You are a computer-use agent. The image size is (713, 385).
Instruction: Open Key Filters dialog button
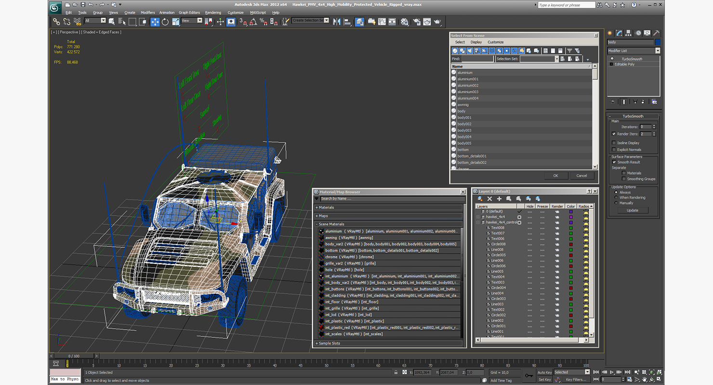(x=577, y=380)
